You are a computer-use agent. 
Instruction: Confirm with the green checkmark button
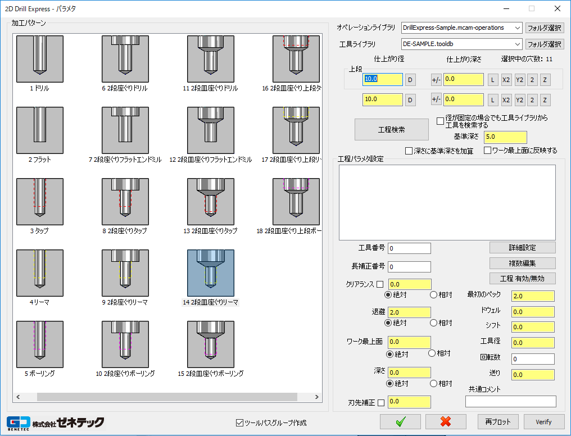pyautogui.click(x=400, y=421)
